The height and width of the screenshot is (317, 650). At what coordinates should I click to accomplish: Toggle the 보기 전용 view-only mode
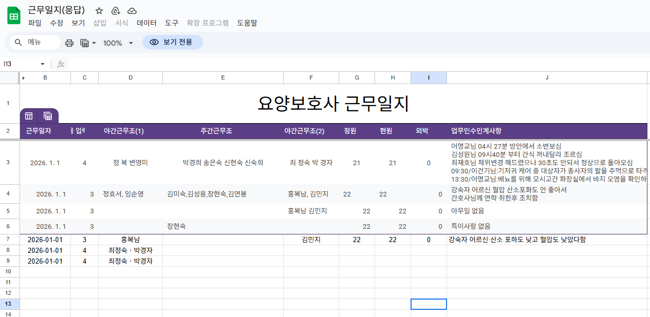[x=172, y=42]
